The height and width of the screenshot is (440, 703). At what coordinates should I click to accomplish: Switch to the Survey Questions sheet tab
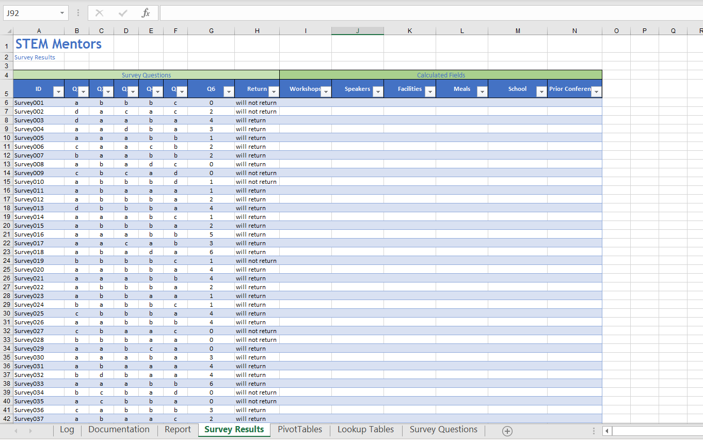point(444,430)
